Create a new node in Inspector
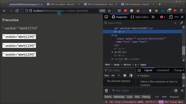 tap(175, 23)
